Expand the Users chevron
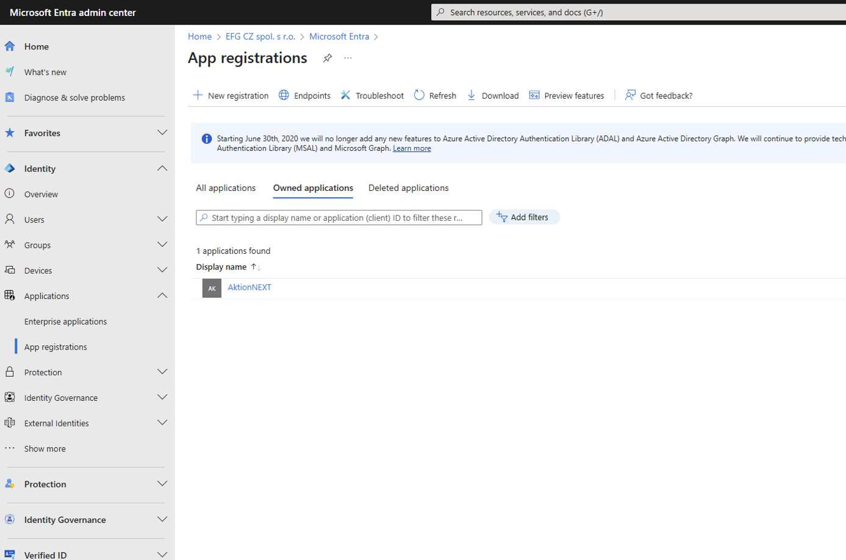 162,220
